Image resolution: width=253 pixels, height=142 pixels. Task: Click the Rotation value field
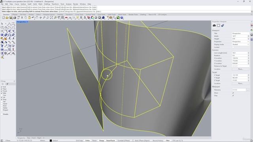click(x=240, y=55)
